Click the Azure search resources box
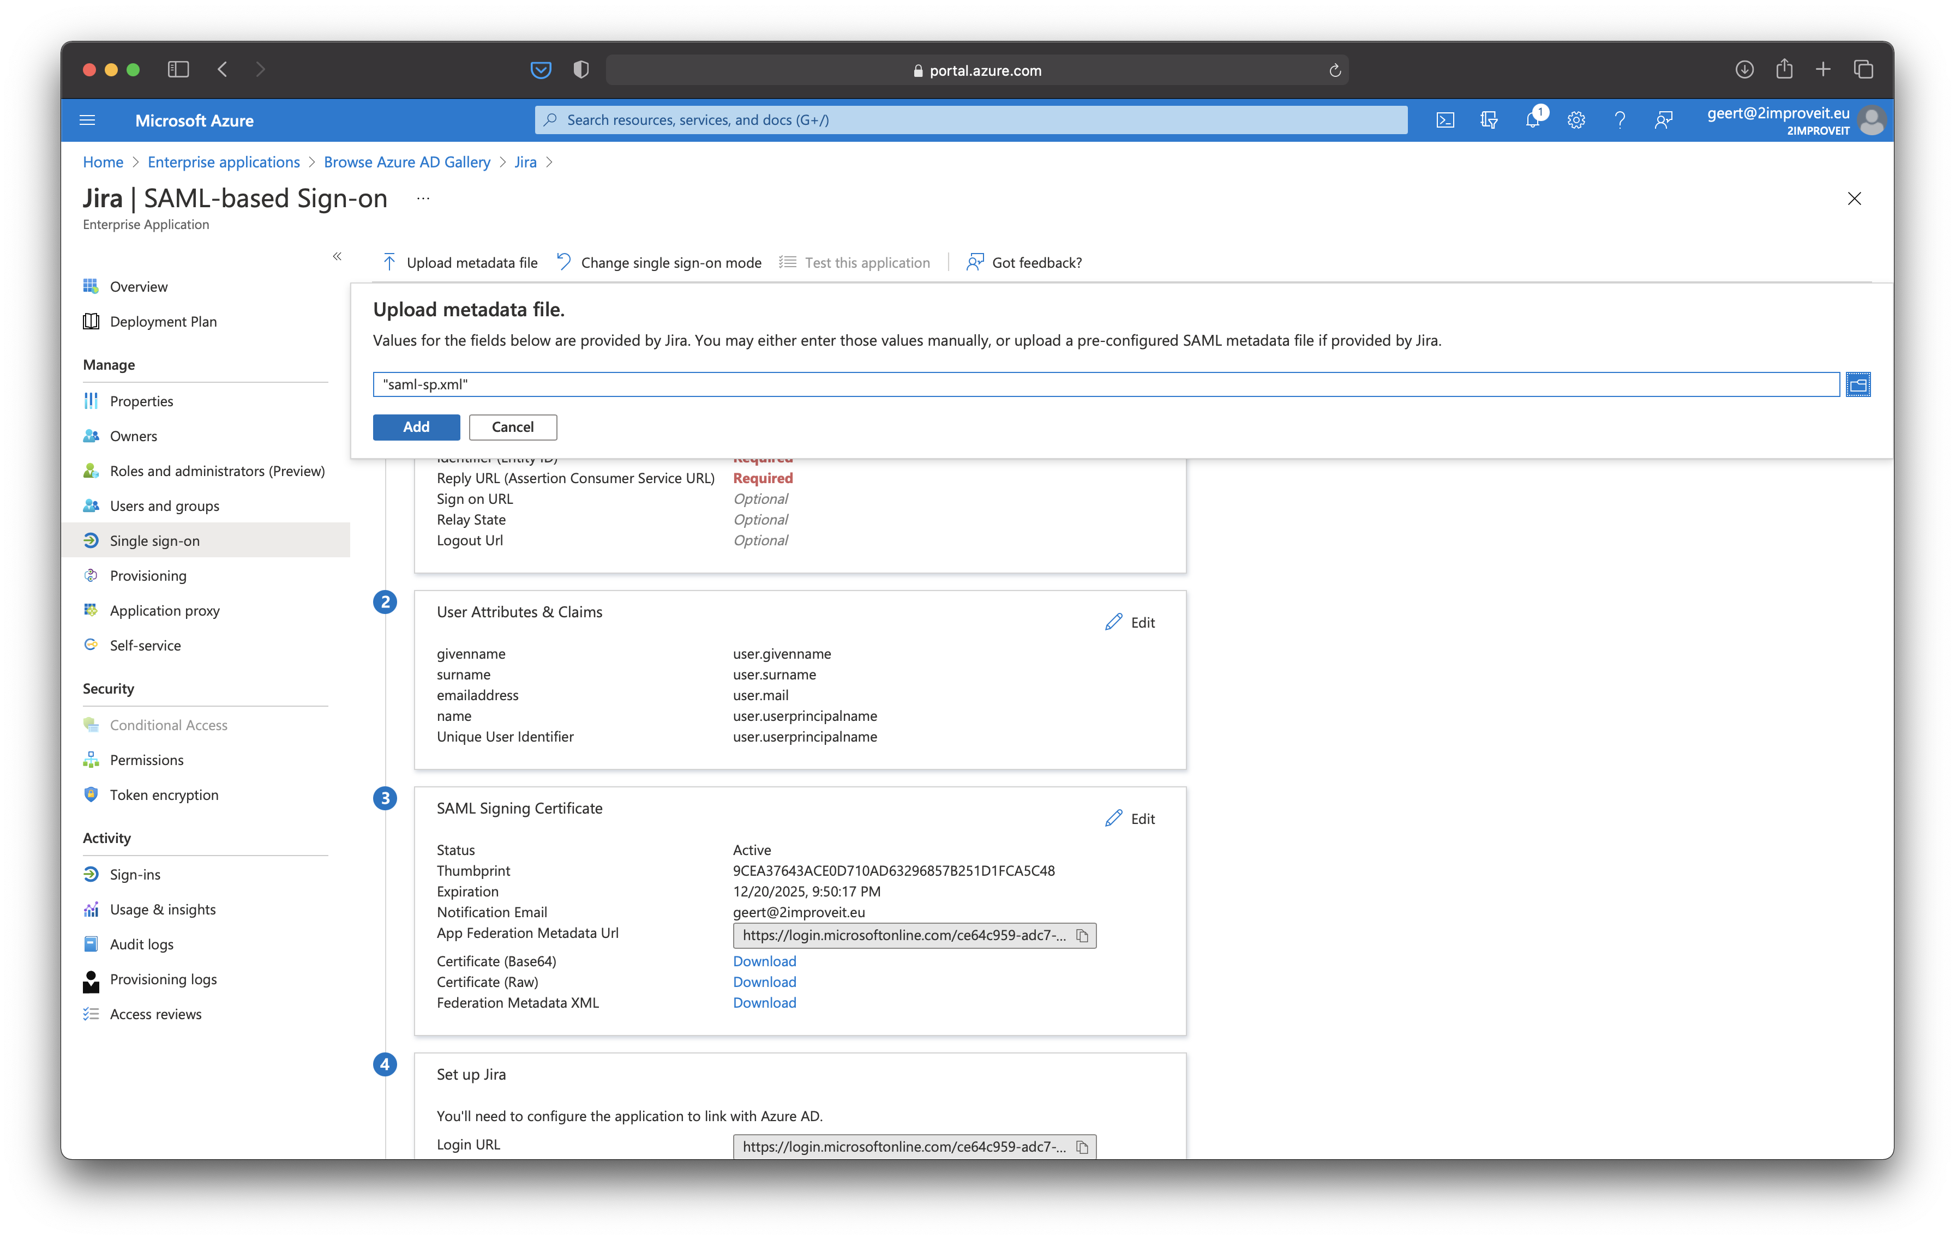 tap(971, 120)
